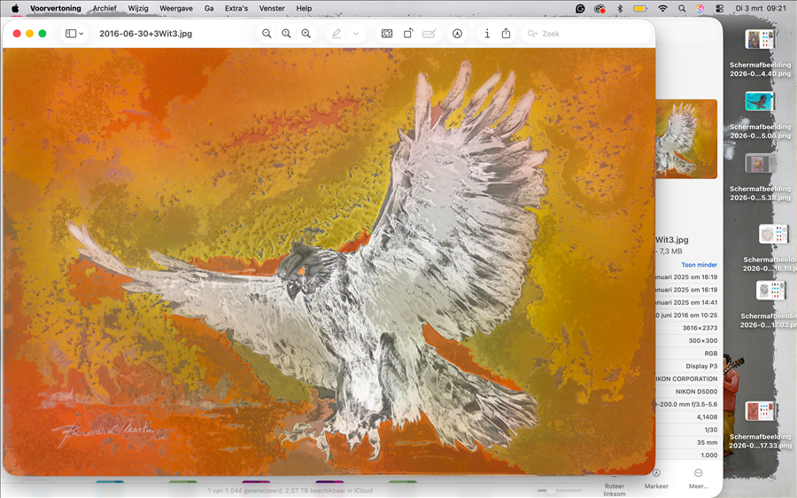The width and height of the screenshot is (797, 498).
Task: Click the form-filling icon in toolbar
Action: coord(429,34)
